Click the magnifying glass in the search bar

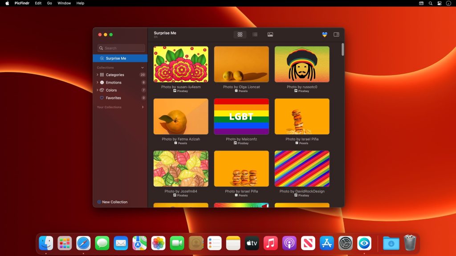pos(101,48)
